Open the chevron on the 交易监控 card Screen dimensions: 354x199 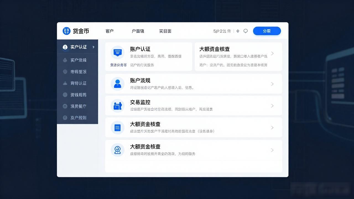pyautogui.click(x=272, y=106)
